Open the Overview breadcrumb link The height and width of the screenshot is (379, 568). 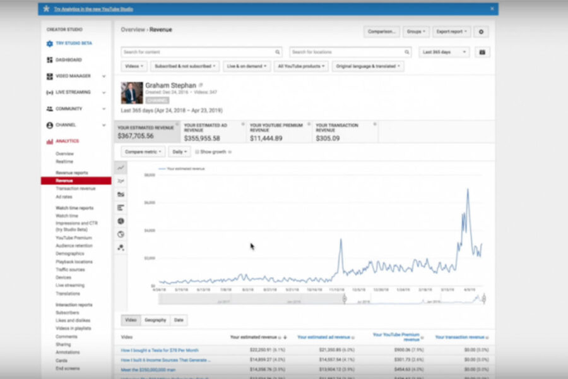133,30
